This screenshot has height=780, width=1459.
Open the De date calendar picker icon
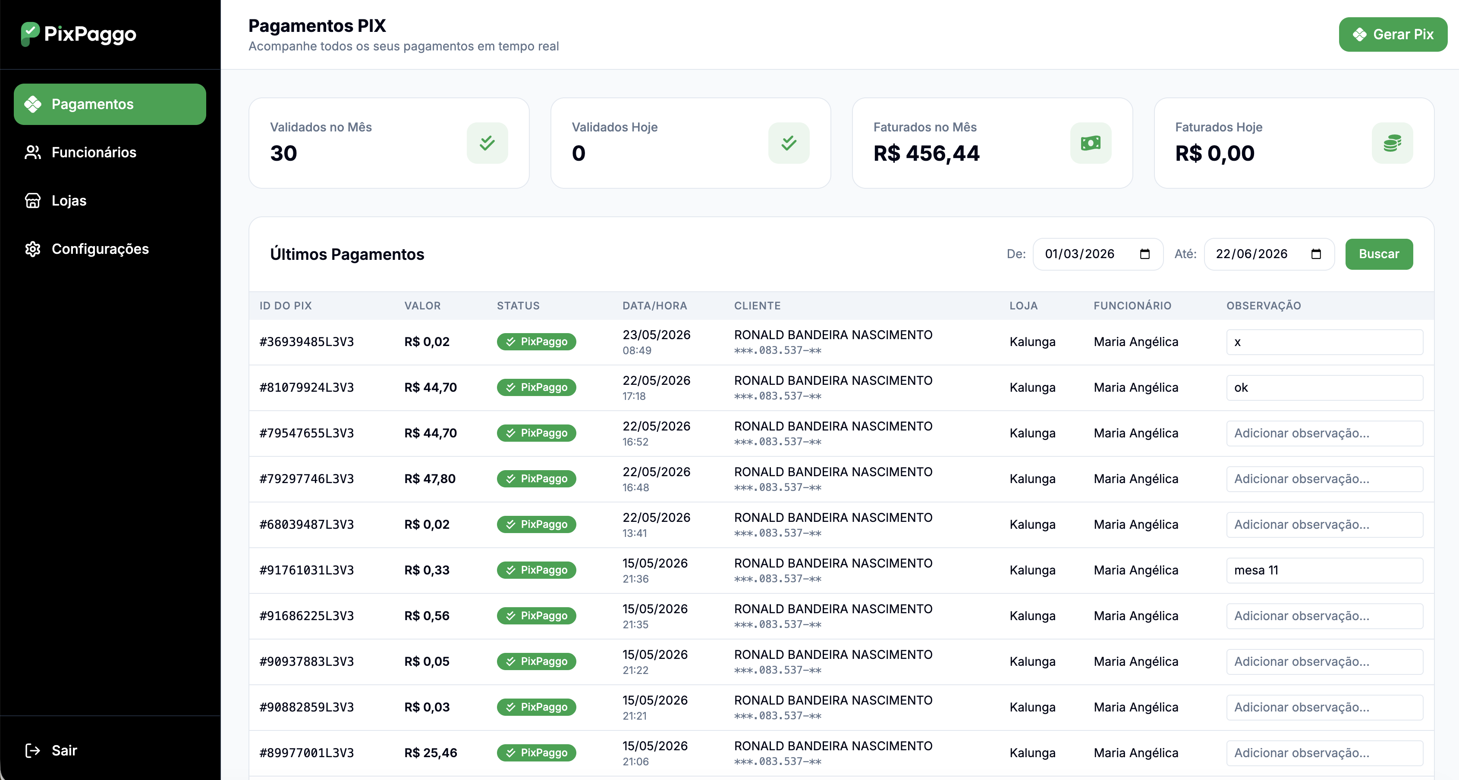(x=1145, y=254)
